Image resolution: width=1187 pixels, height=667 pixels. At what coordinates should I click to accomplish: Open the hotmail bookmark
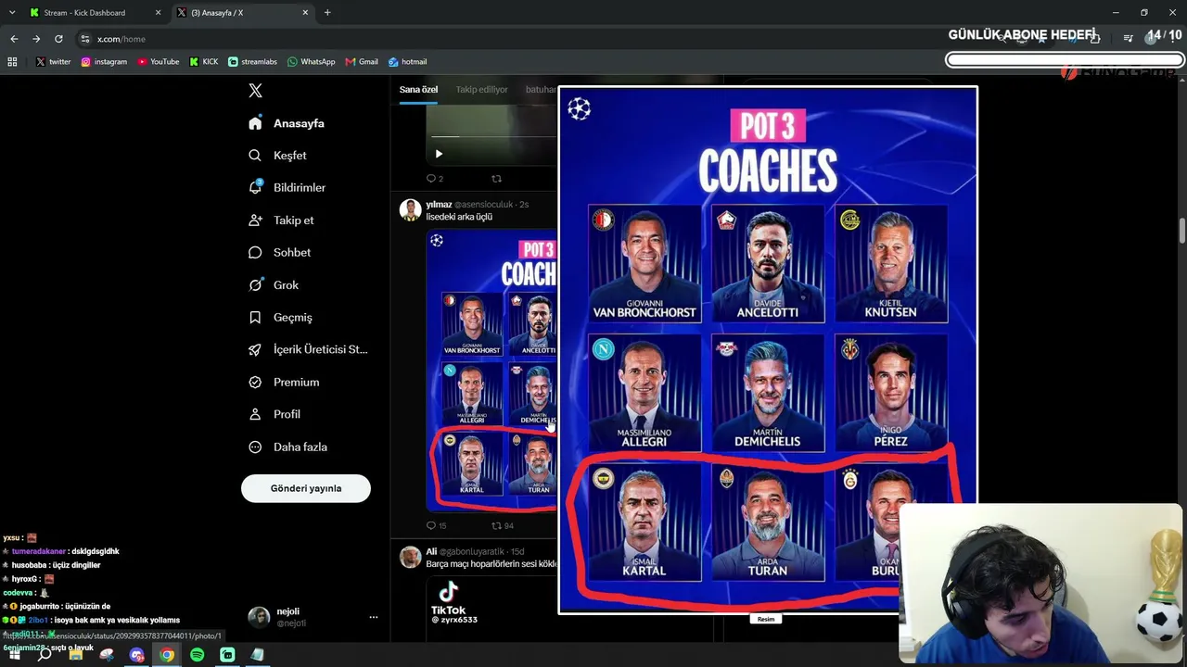[x=408, y=62]
